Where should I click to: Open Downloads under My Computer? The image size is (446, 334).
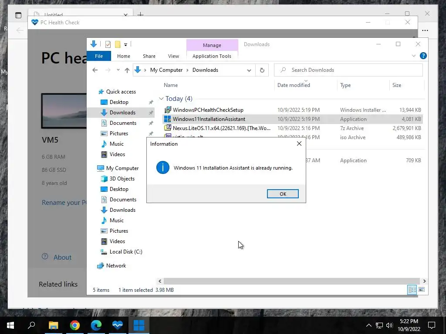[x=122, y=210]
